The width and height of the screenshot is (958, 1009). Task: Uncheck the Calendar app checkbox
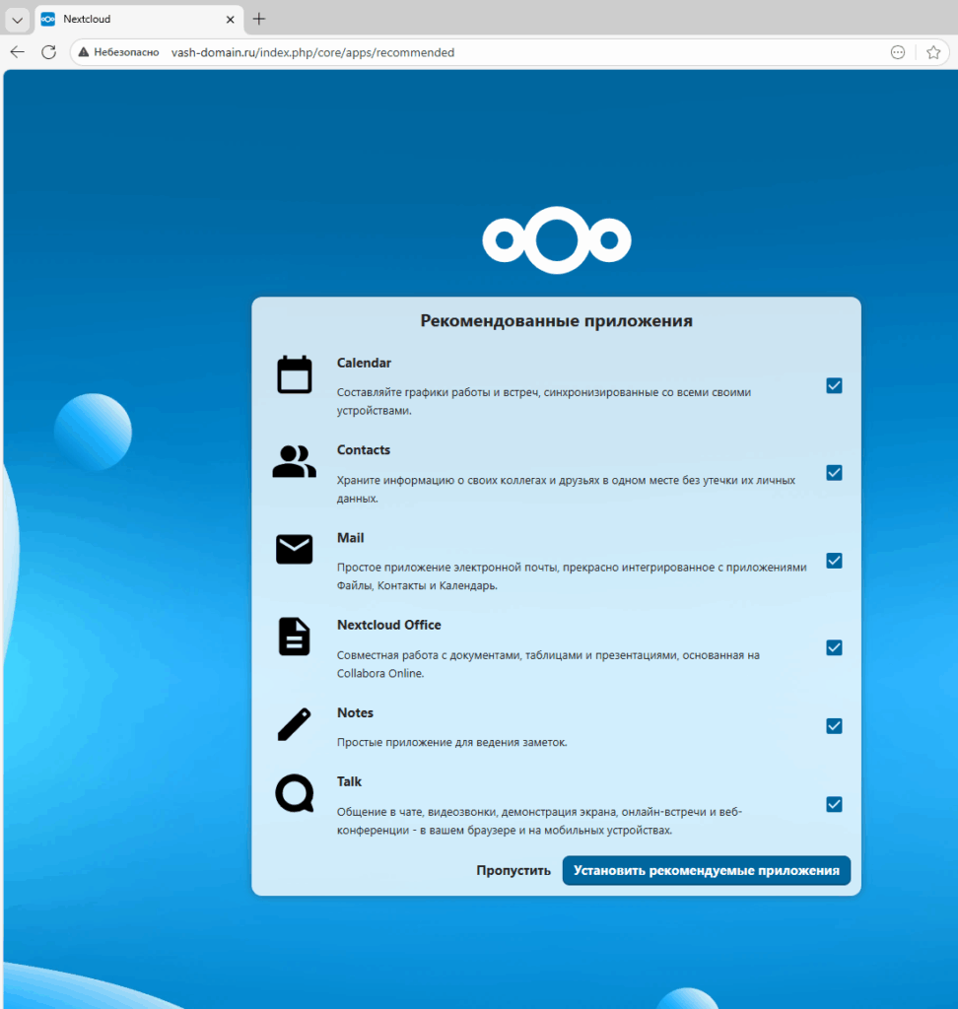coord(835,385)
